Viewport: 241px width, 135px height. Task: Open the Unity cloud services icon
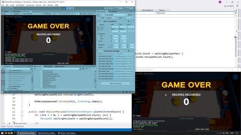pos(11,8)
